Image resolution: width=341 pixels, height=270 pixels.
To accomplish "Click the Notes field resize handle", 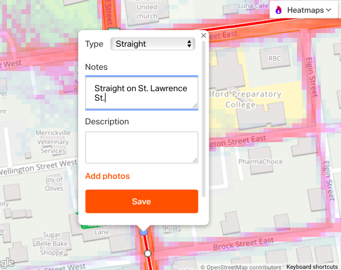I will click(x=195, y=106).
